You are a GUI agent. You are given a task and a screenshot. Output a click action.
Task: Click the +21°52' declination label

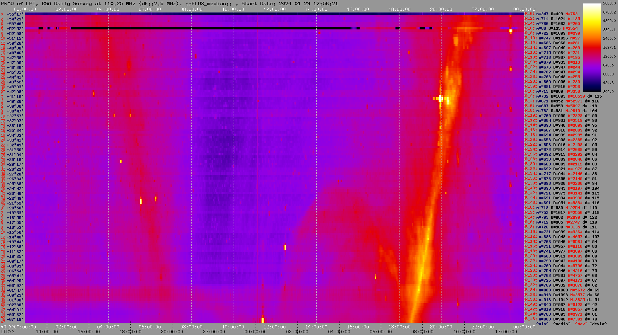click(x=15, y=203)
